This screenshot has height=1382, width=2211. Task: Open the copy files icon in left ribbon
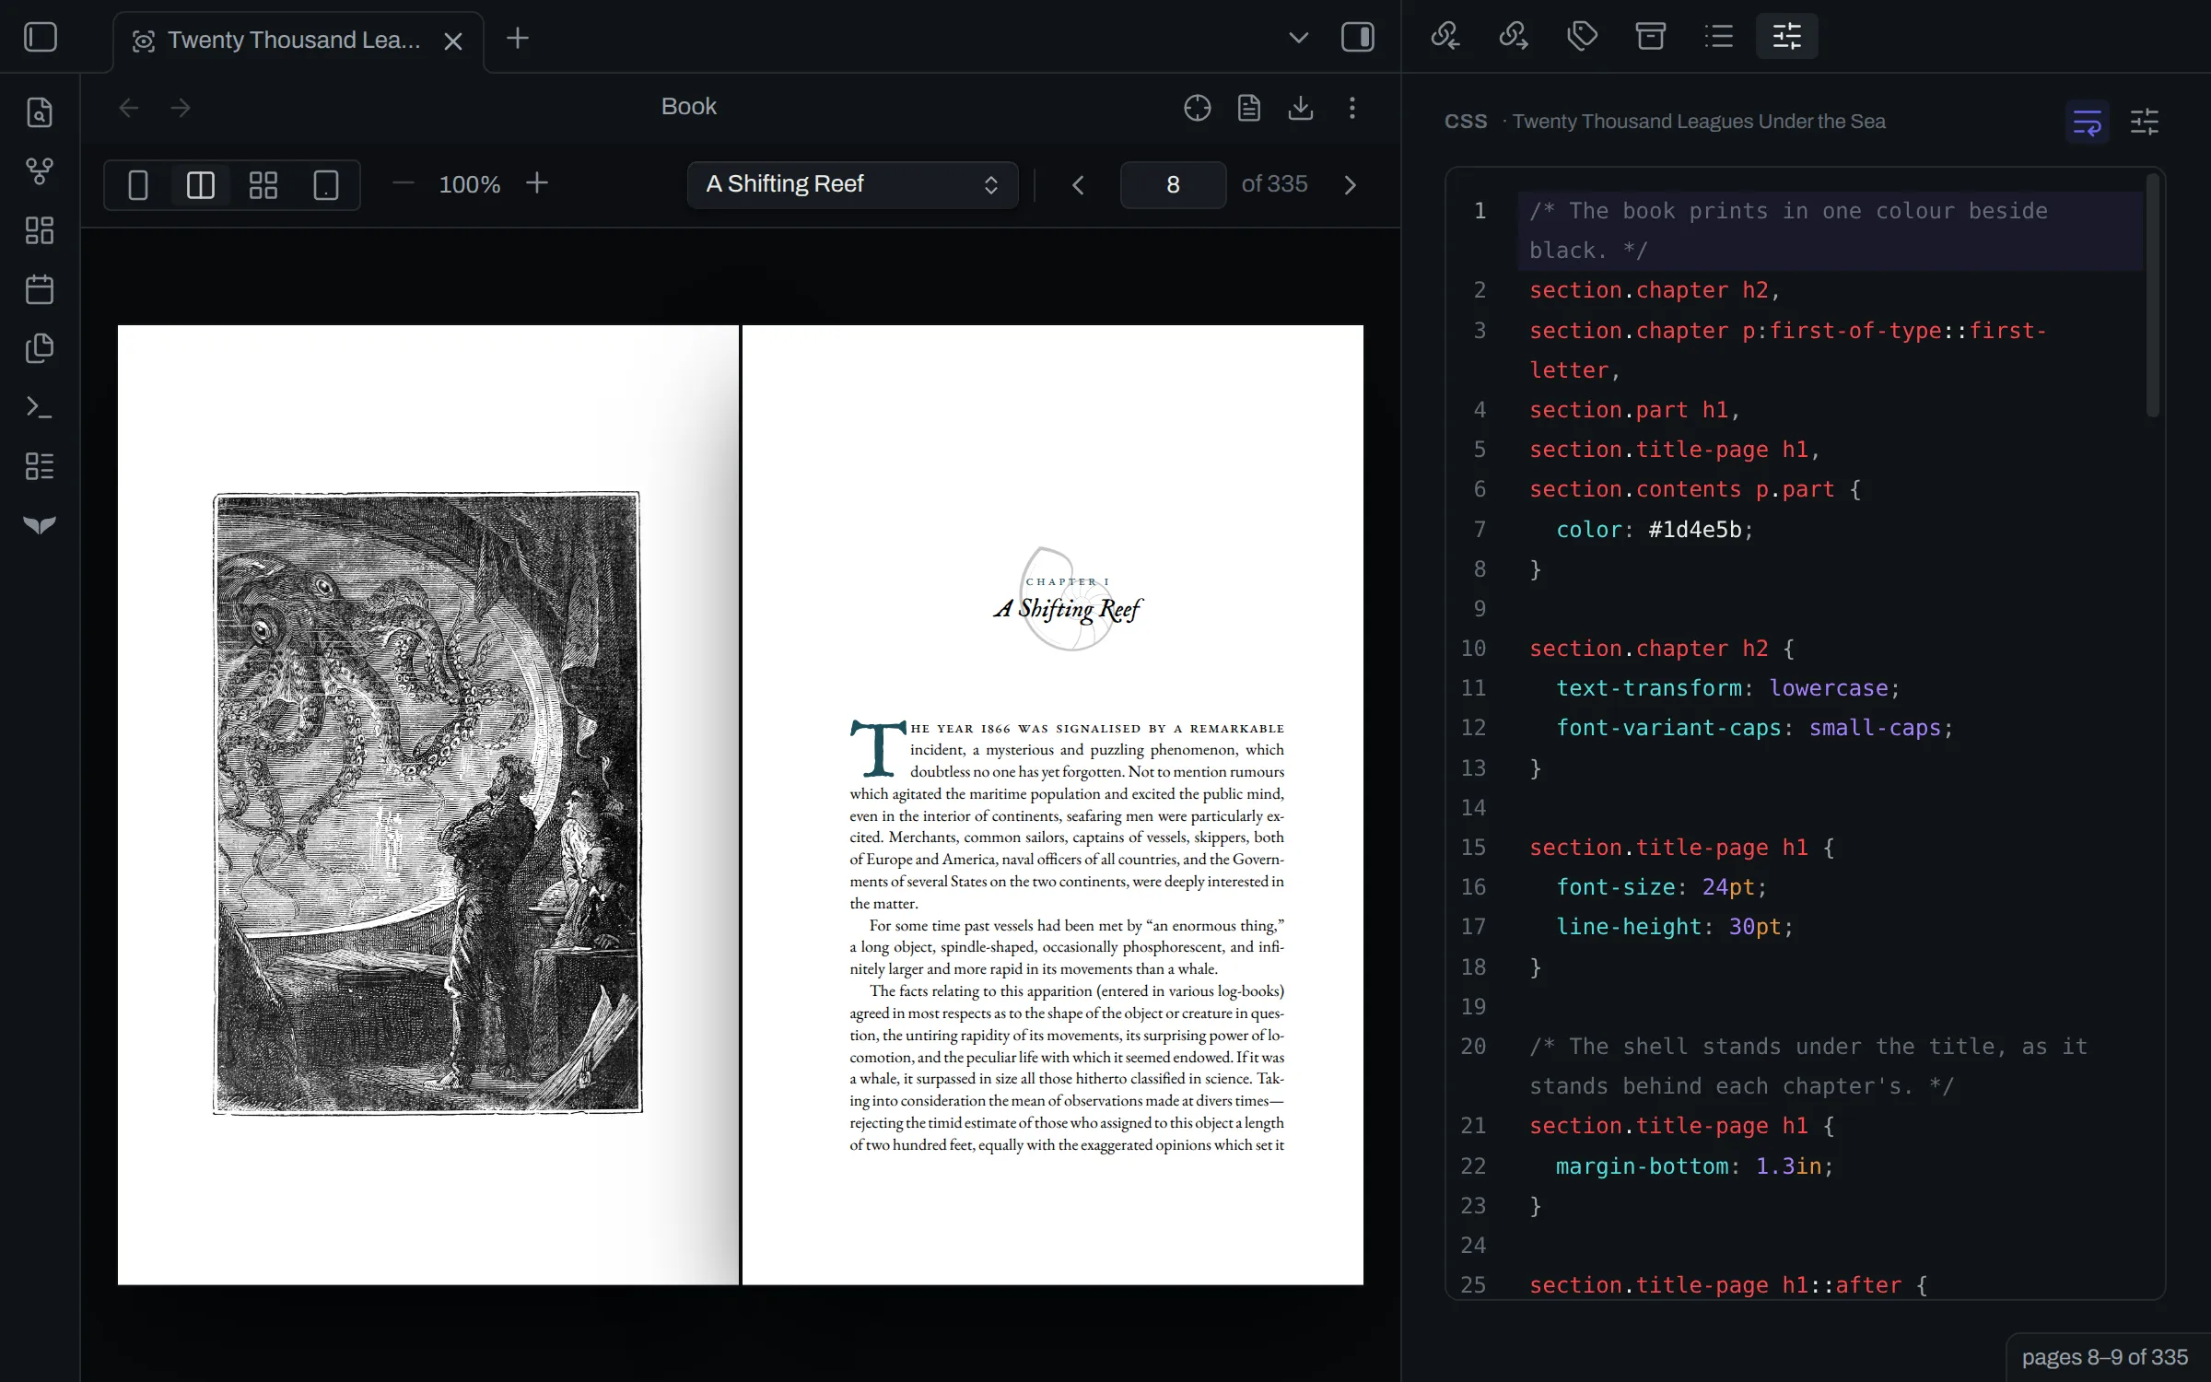coord(40,348)
